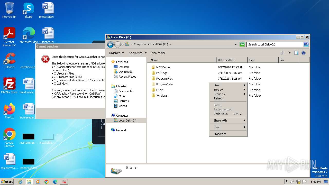Click the Forward navigation arrow in Explorer
The image size is (329, 185).
[117, 44]
